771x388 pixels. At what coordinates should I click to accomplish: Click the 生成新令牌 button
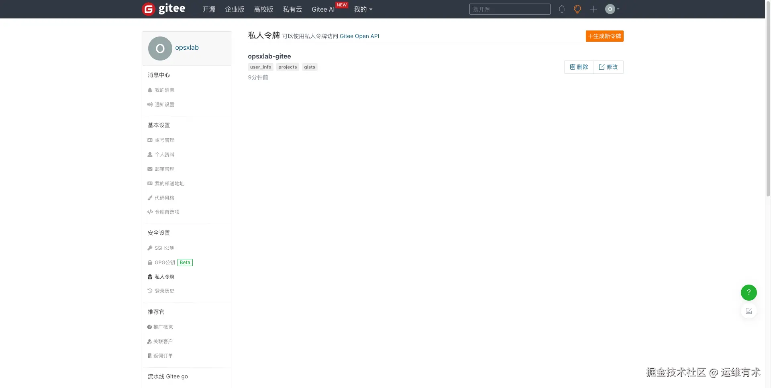click(x=604, y=36)
